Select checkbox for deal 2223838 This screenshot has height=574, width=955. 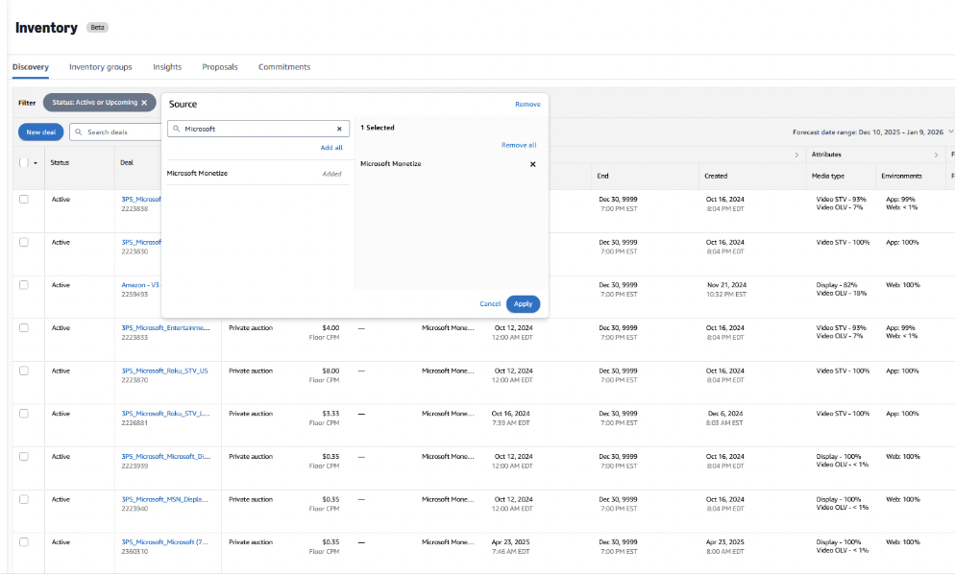(x=24, y=199)
